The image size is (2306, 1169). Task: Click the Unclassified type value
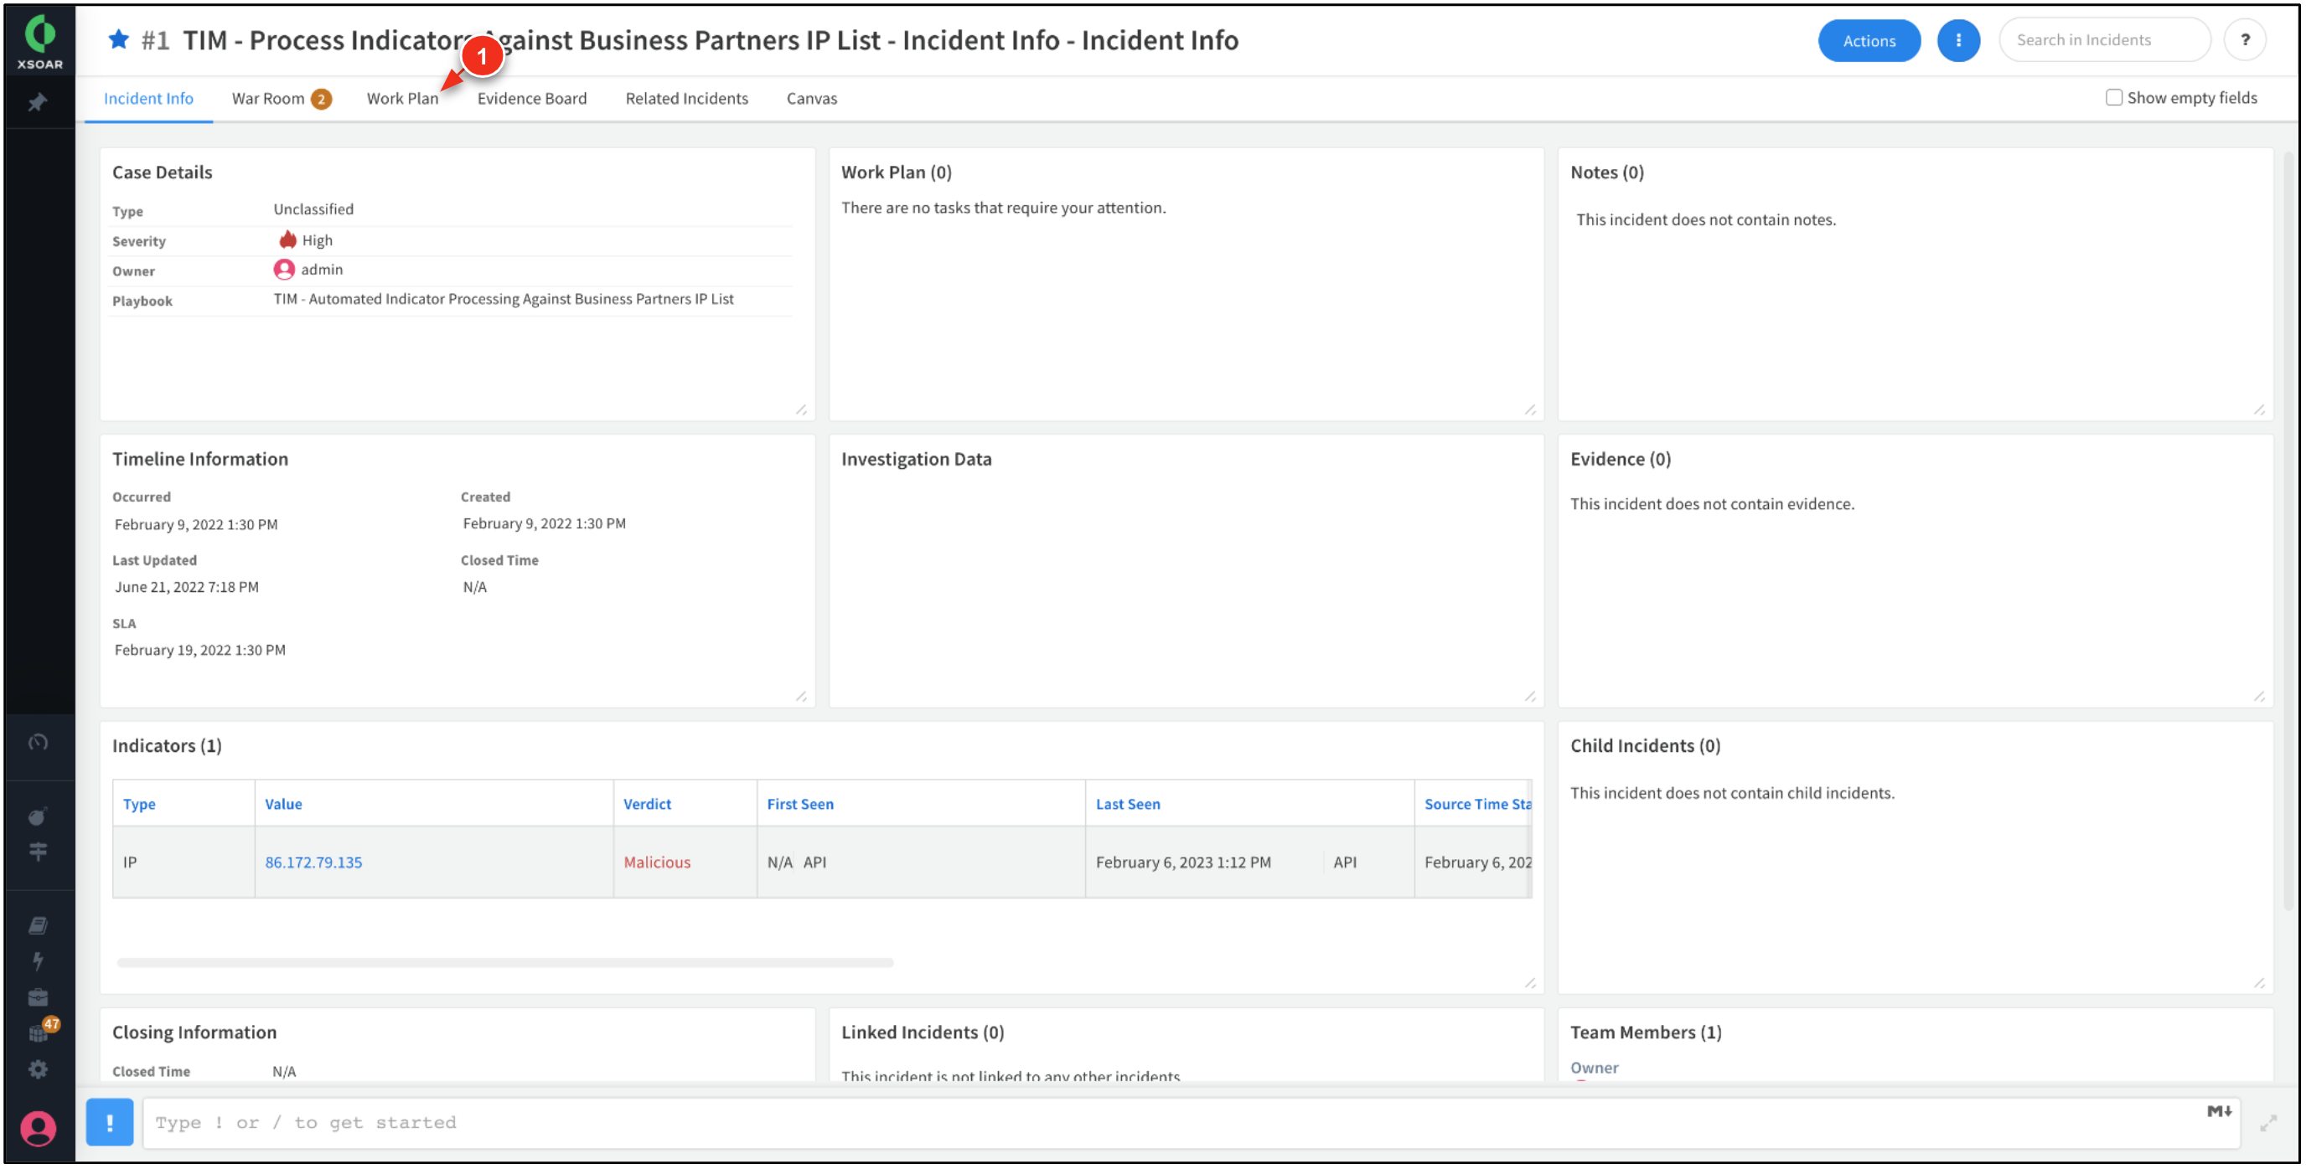[313, 209]
